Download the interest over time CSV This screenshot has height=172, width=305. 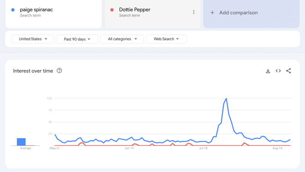[x=268, y=71]
